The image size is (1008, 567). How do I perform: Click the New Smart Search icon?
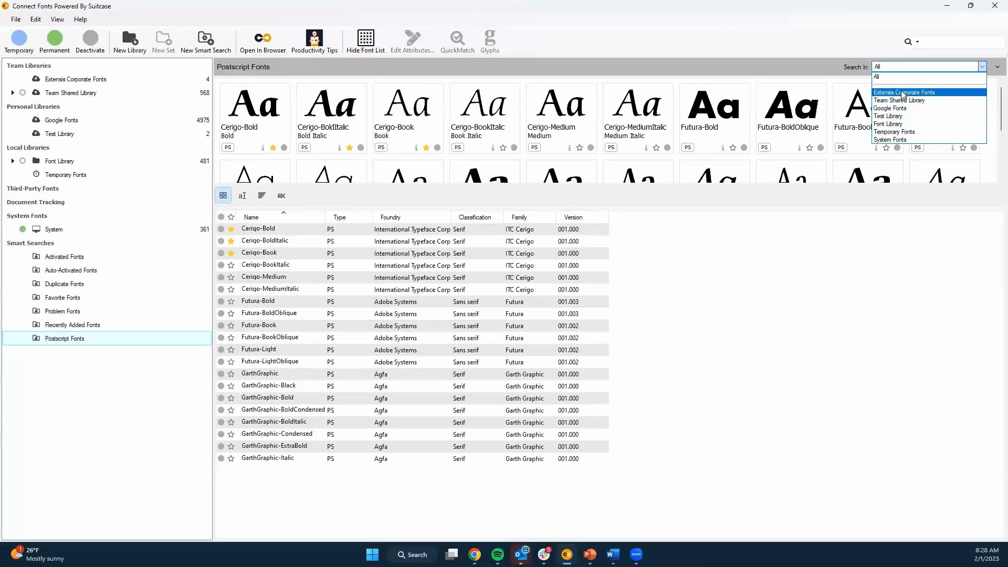205,38
